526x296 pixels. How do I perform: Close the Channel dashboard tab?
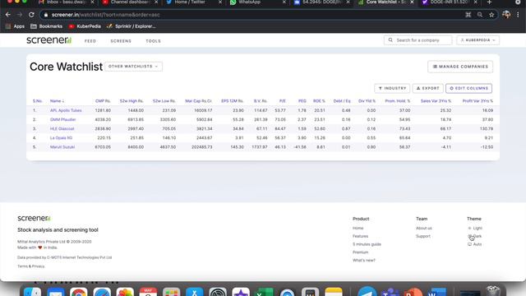point(156,2)
